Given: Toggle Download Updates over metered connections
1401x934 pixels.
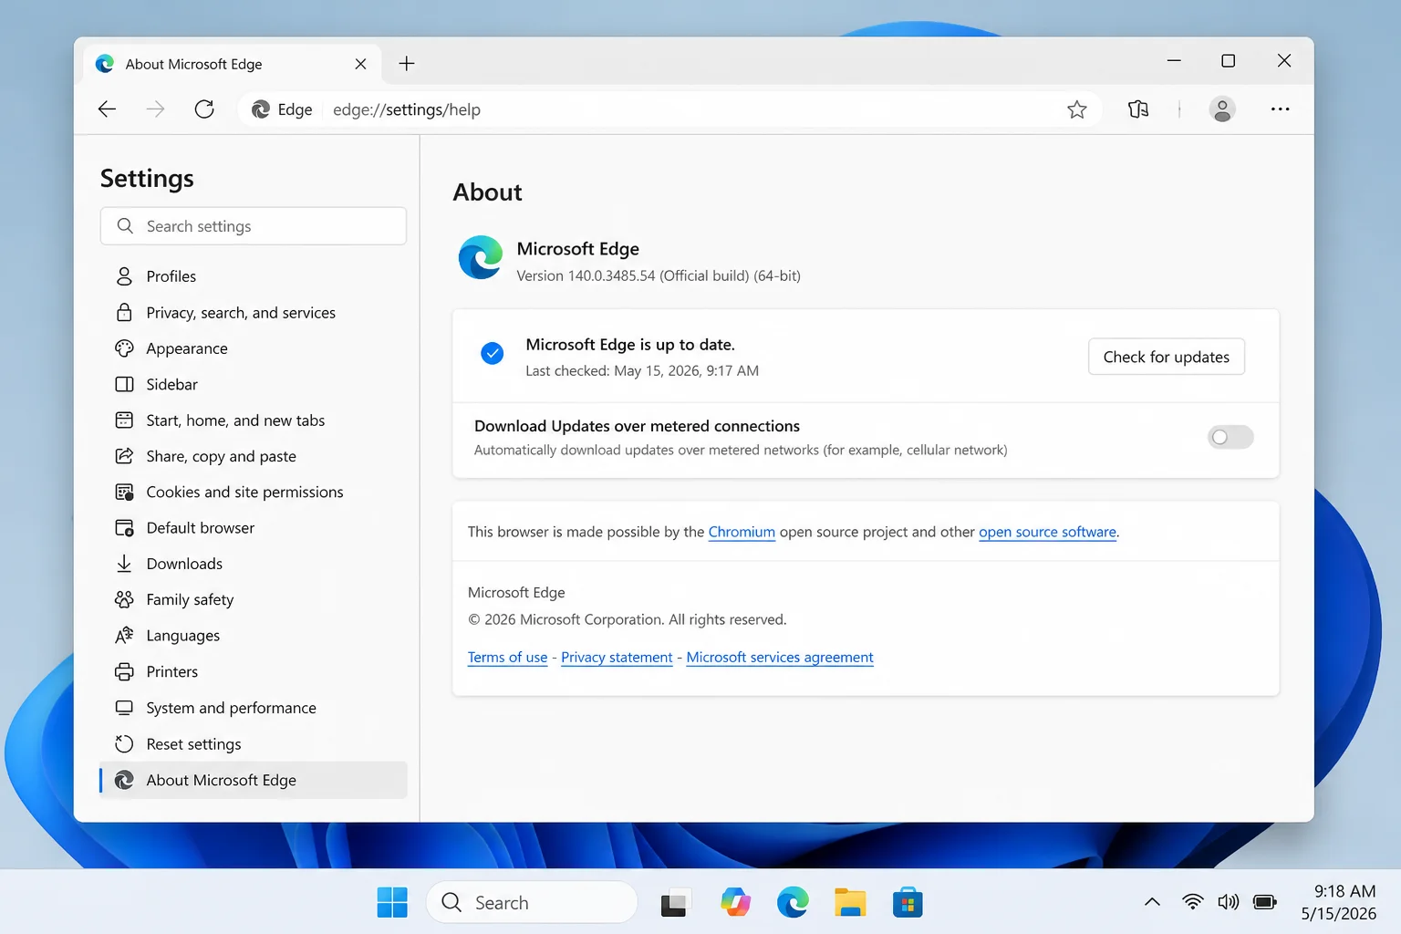Looking at the screenshot, I should pos(1230,437).
